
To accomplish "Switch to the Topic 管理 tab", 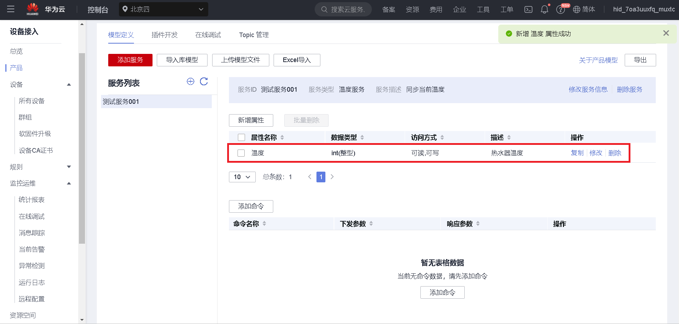I will coord(254,35).
